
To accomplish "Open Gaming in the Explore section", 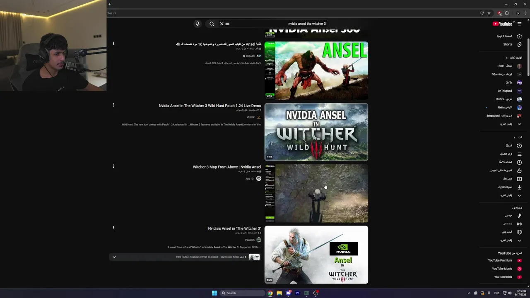I will pos(512,232).
